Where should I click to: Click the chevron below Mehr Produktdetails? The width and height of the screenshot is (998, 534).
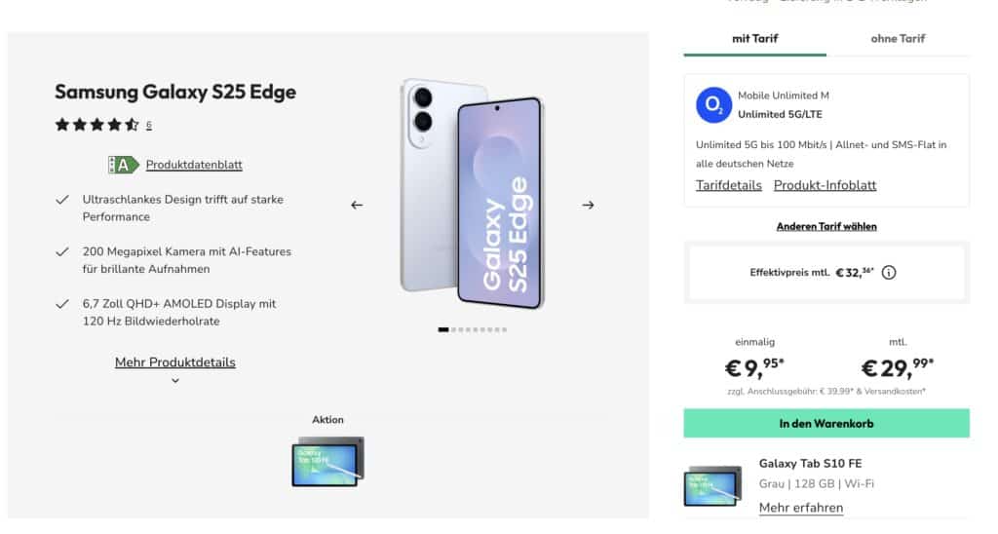pyautogui.click(x=175, y=381)
